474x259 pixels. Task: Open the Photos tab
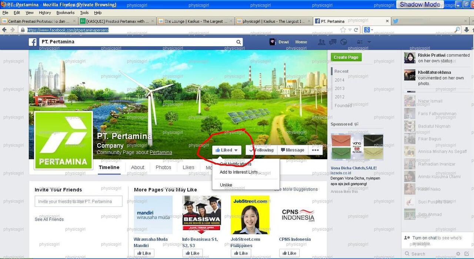pos(163,167)
